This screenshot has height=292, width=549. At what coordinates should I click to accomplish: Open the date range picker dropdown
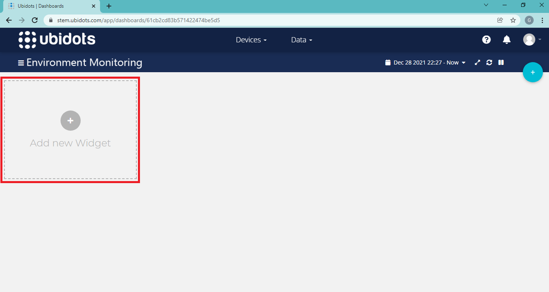tap(426, 63)
